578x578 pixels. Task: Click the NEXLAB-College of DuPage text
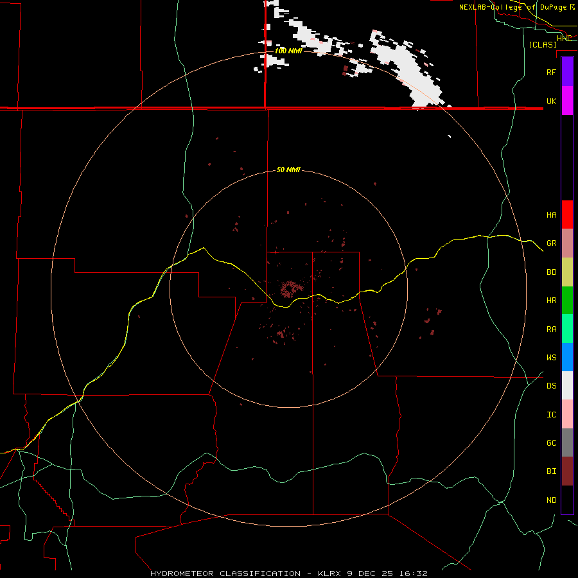point(513,7)
